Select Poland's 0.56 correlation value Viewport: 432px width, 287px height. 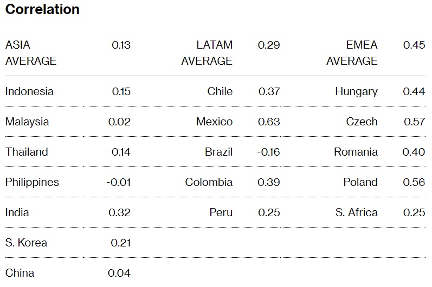click(414, 182)
